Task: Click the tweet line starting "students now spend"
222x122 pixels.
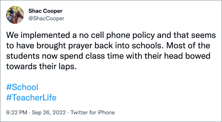Action: pyautogui.click(x=108, y=56)
